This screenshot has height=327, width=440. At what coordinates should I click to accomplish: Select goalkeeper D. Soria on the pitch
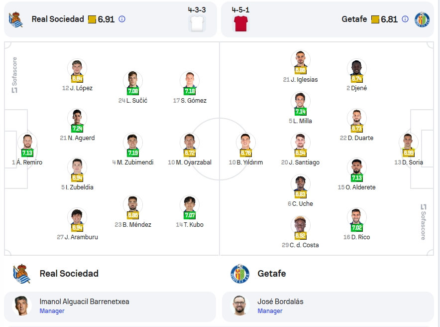click(x=409, y=150)
